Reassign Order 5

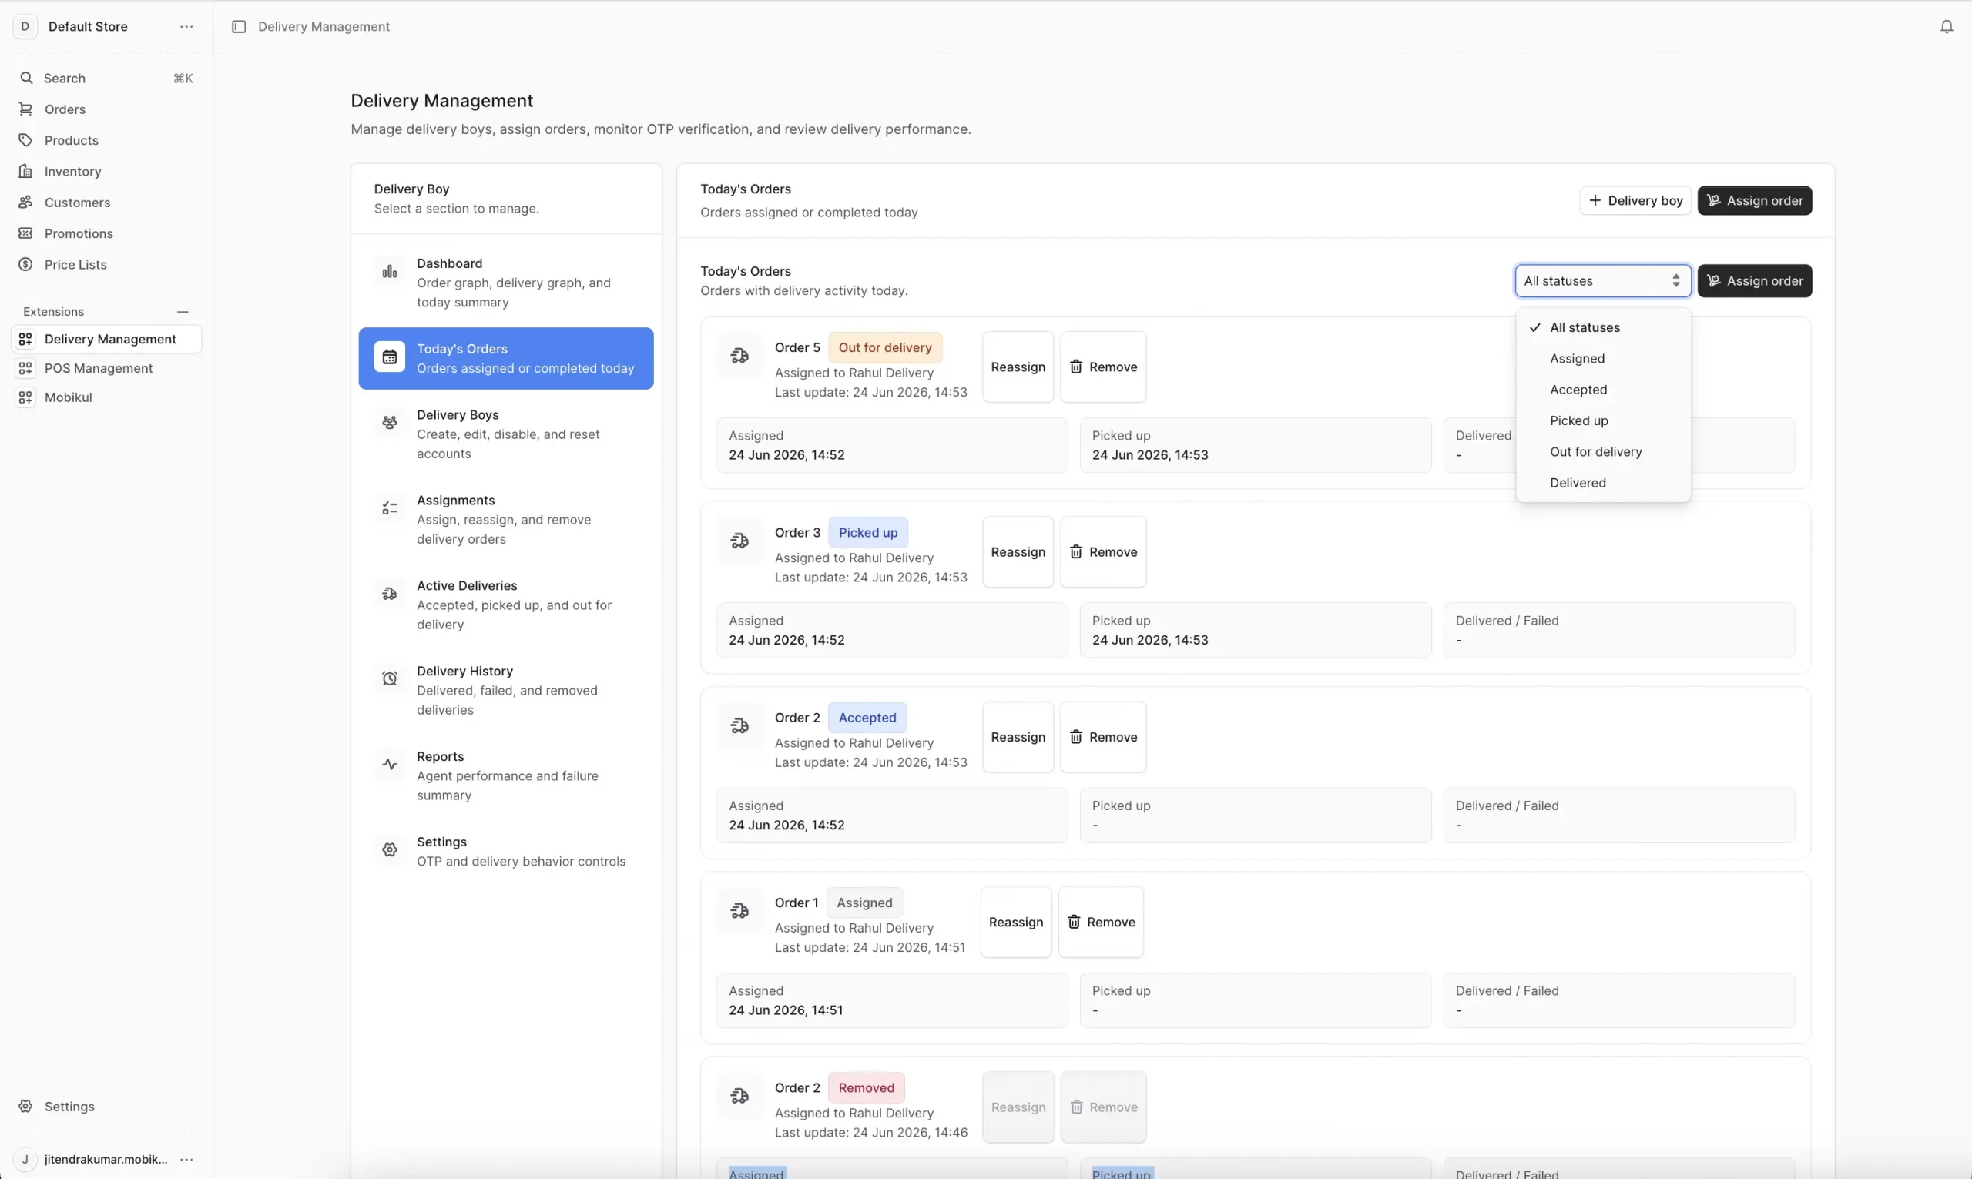(1018, 367)
